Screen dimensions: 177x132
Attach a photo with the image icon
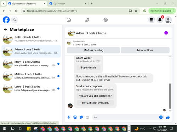tap(75, 117)
